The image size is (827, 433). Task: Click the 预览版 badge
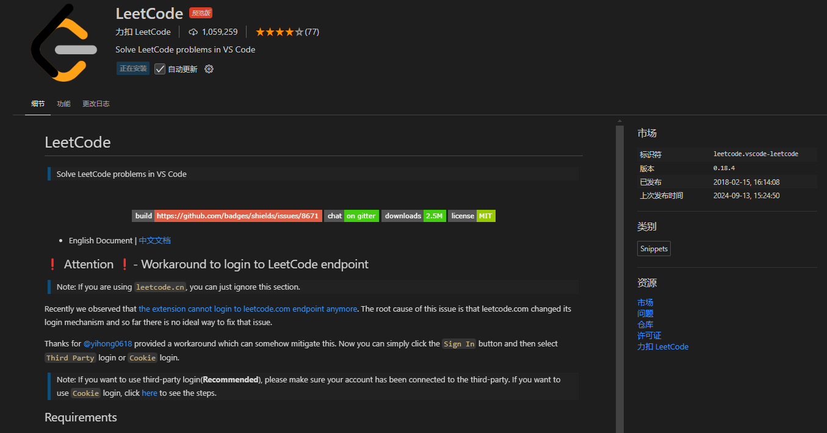pos(201,13)
